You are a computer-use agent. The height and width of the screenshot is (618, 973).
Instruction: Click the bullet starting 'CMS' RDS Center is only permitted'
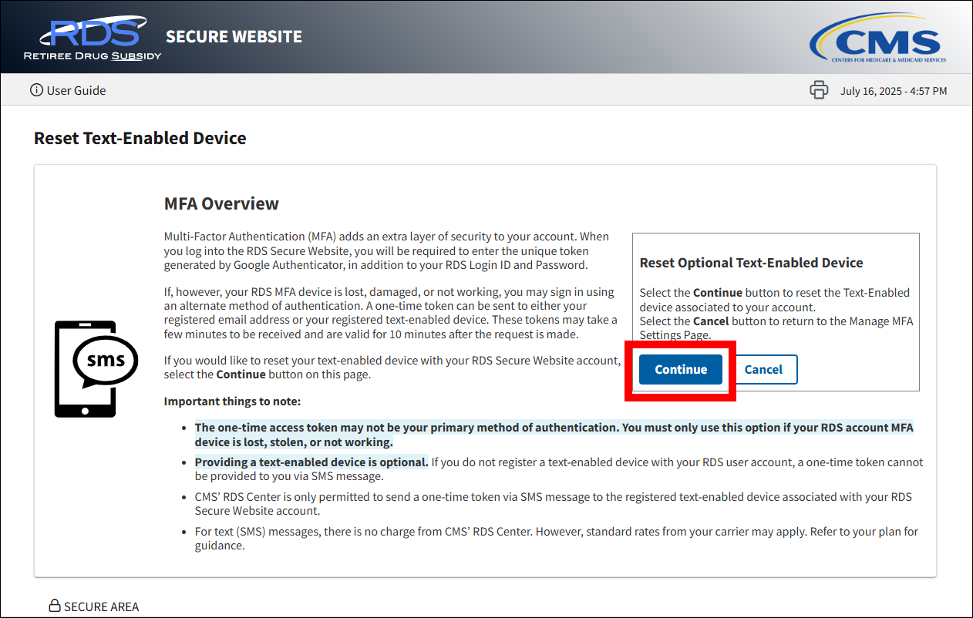(553, 504)
